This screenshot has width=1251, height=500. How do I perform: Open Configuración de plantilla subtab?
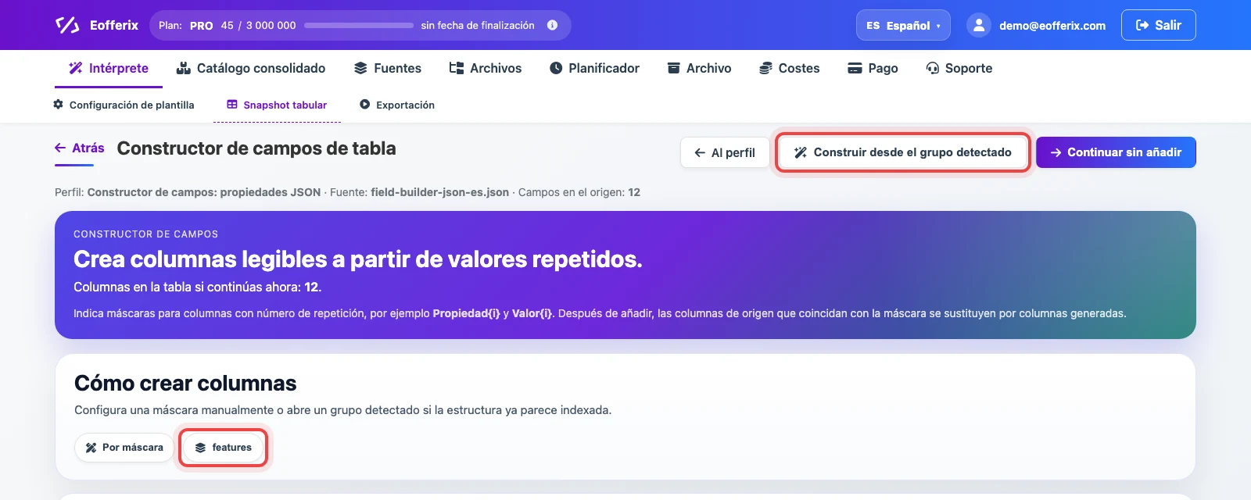(x=124, y=105)
